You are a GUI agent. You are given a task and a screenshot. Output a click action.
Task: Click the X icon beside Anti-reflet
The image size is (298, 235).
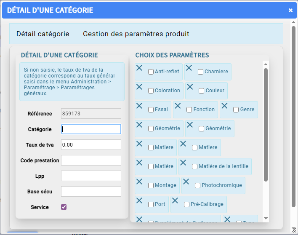(x=139, y=68)
